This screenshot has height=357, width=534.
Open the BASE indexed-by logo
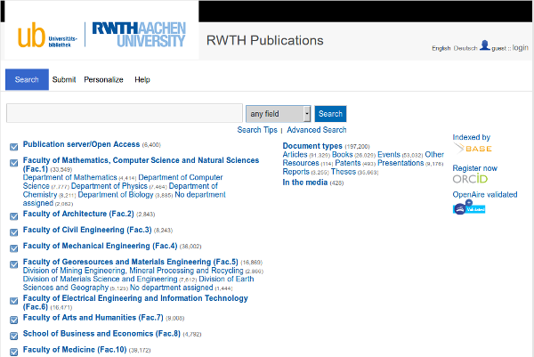[x=473, y=149]
